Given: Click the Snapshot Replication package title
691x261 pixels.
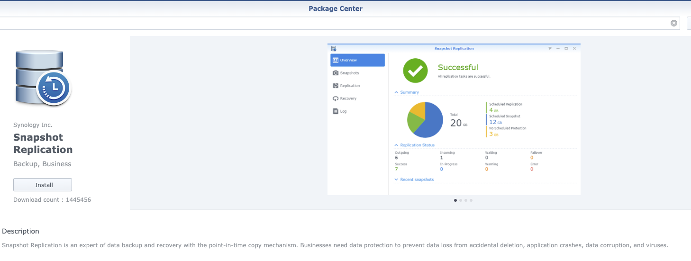Looking at the screenshot, I should tap(43, 144).
